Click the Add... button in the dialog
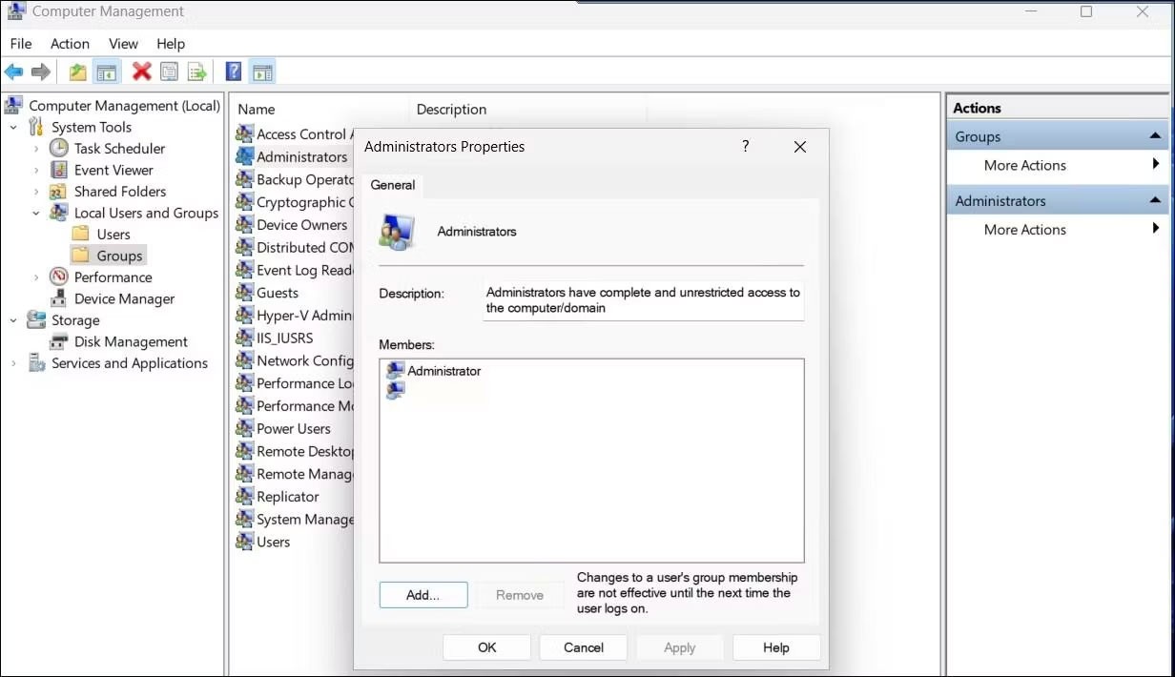The width and height of the screenshot is (1175, 677). (423, 595)
